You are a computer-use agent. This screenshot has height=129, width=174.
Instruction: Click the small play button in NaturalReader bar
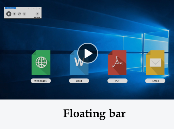click(9, 14)
